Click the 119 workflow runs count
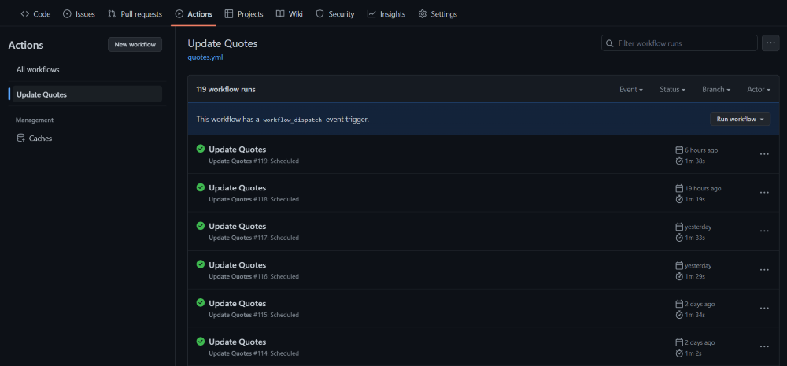 pyautogui.click(x=226, y=90)
